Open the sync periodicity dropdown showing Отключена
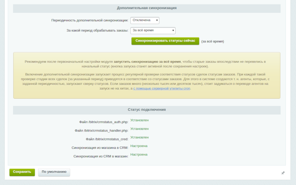The image size is (296, 185). pos(145,20)
